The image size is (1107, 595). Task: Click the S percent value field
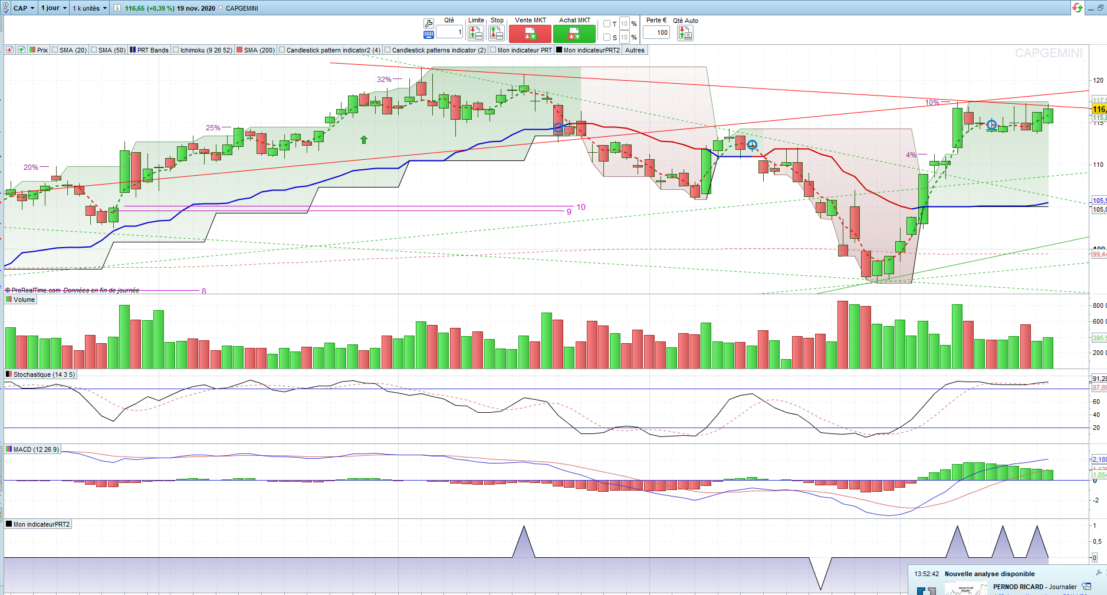pos(624,37)
